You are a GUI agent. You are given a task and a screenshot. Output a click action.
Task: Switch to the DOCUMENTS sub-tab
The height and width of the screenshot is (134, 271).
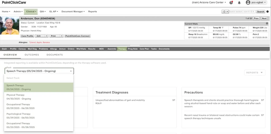55,55
